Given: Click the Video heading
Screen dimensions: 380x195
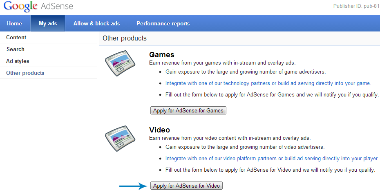Looking at the screenshot, I should pyautogui.click(x=159, y=130).
